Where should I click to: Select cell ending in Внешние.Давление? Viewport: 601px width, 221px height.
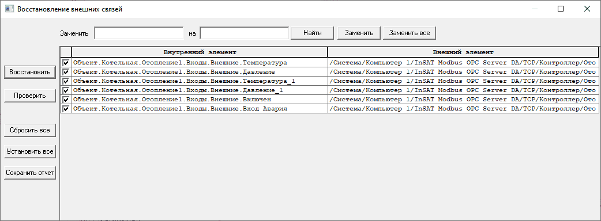click(x=200, y=72)
